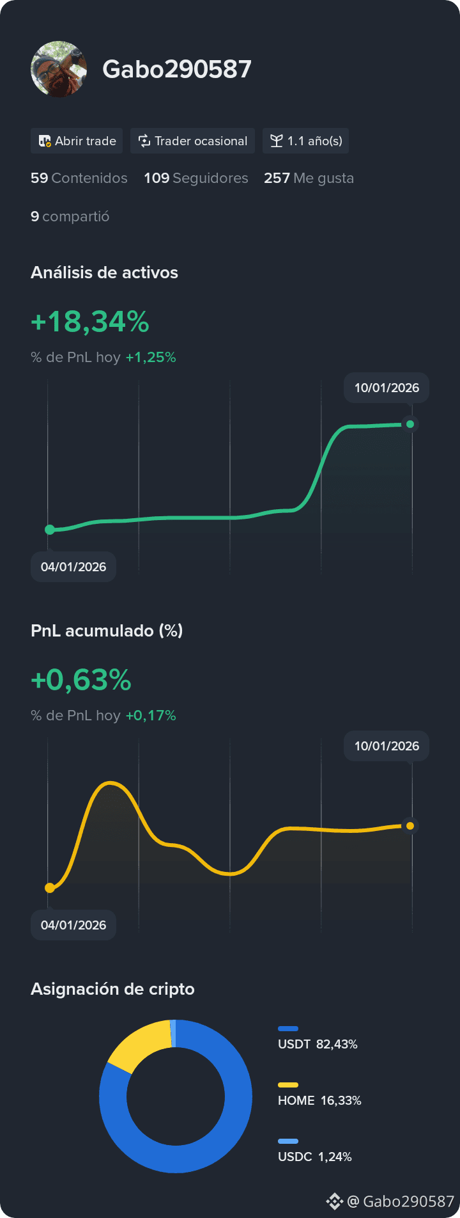The image size is (460, 1218).
Task: Click the Abrir trade chart icon
Action: [45, 141]
